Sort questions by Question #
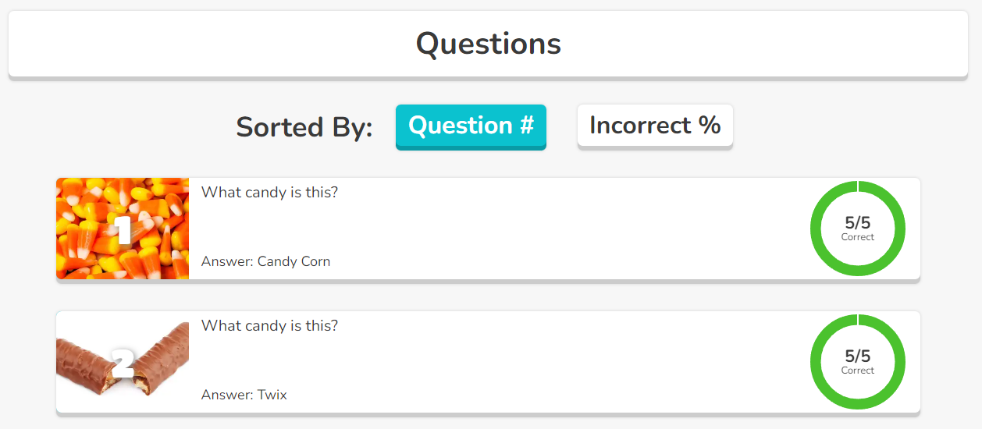The image size is (982, 429). (x=471, y=126)
